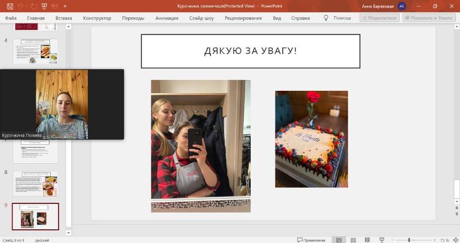Open Reading view from status bar
Screen dimensions: 460x243
click(x=366, y=240)
